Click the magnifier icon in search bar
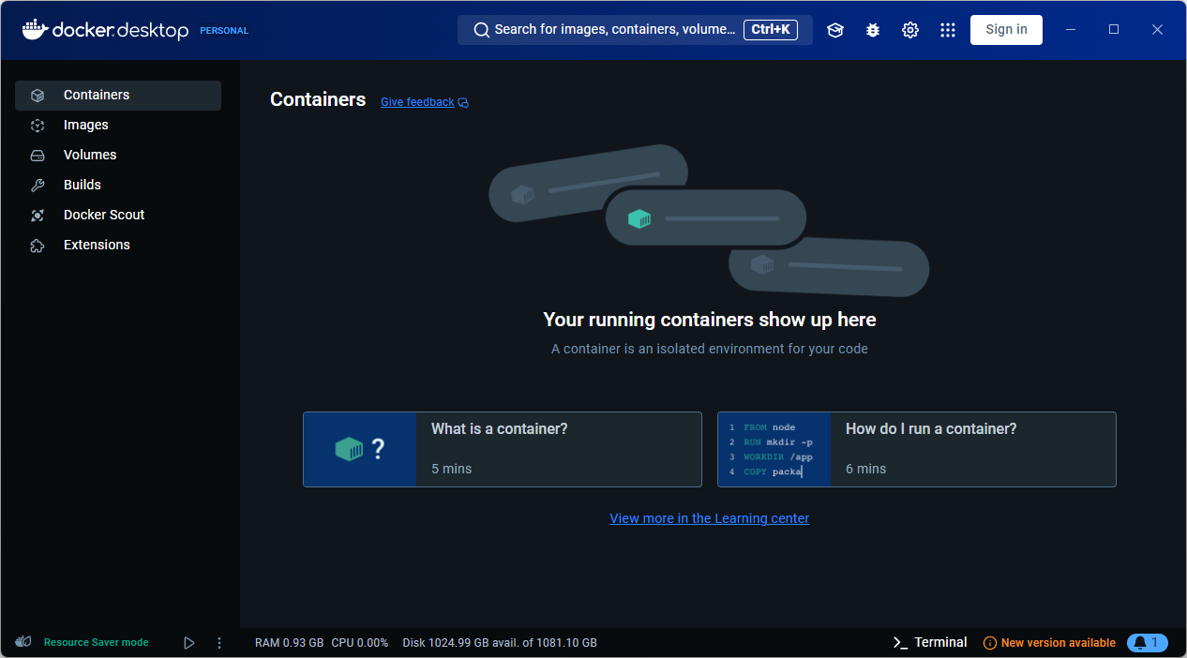Image resolution: width=1187 pixels, height=658 pixels. (482, 30)
